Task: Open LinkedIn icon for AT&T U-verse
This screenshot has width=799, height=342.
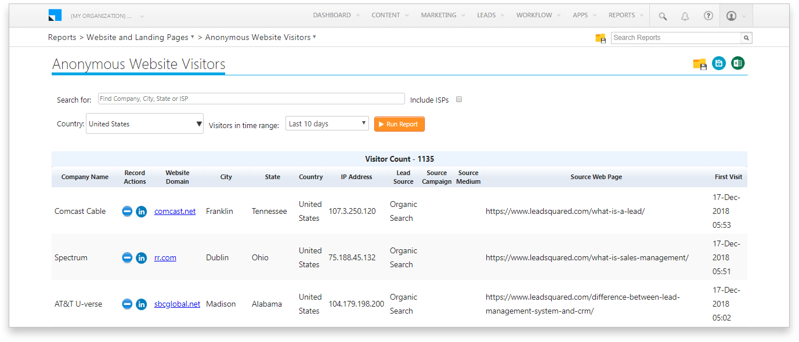Action: pos(141,304)
